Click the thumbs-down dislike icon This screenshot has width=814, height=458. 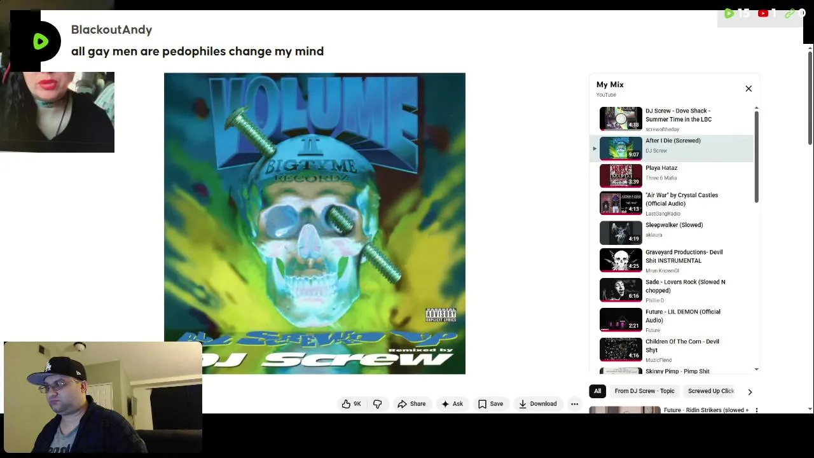tap(377, 404)
